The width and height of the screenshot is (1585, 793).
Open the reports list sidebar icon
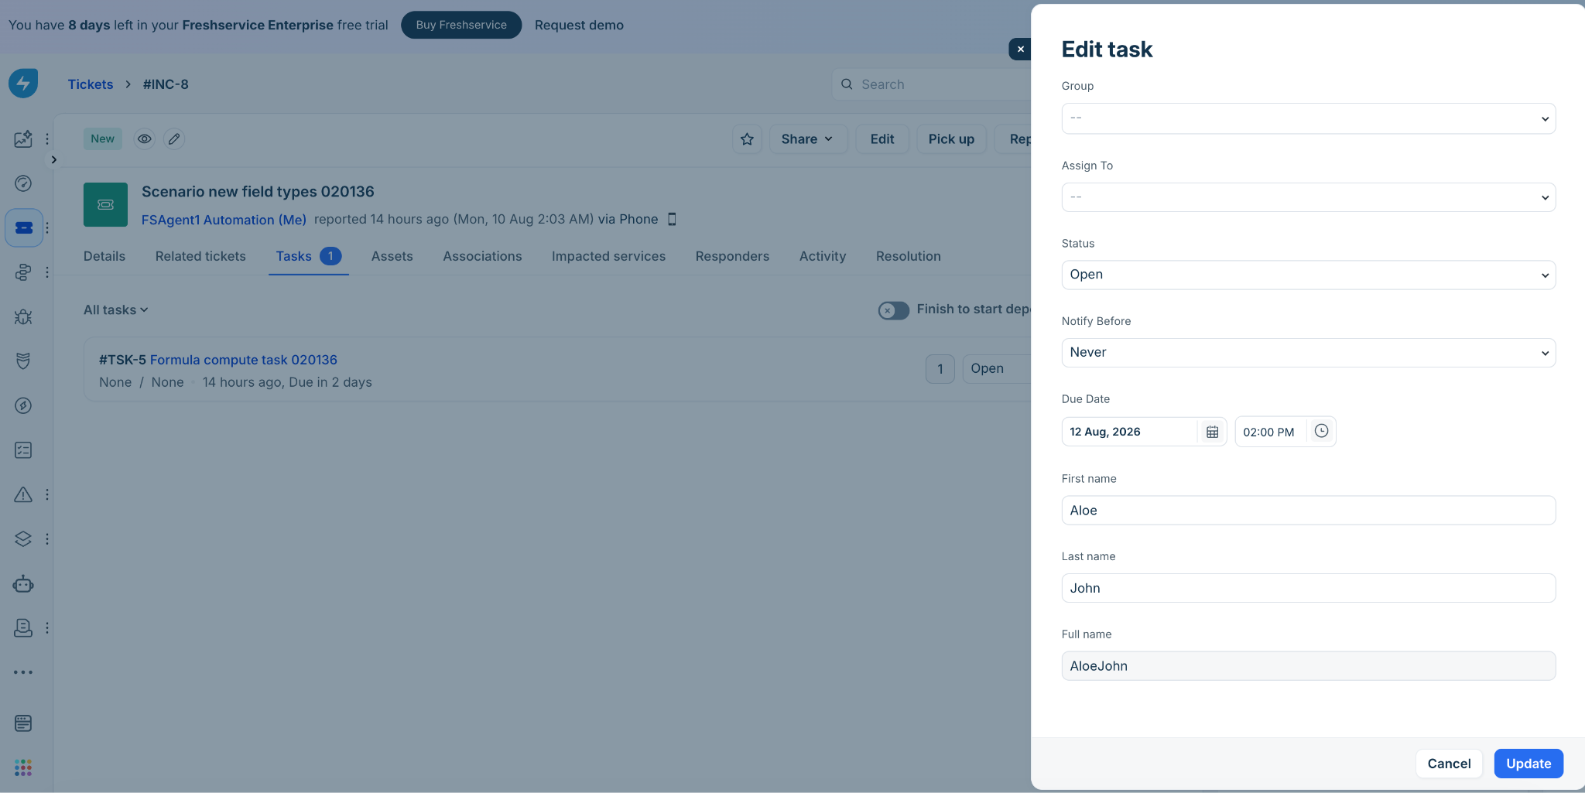[x=23, y=723]
